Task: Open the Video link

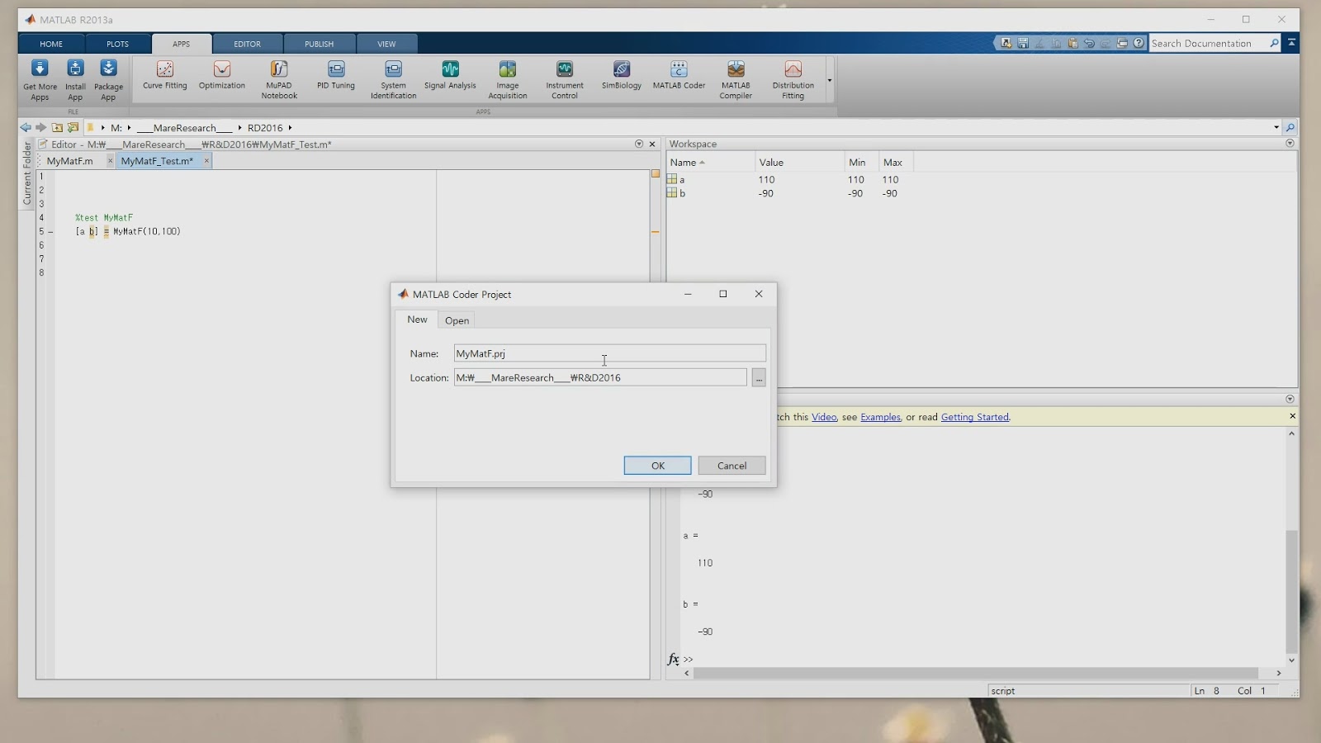Action: [x=824, y=417]
